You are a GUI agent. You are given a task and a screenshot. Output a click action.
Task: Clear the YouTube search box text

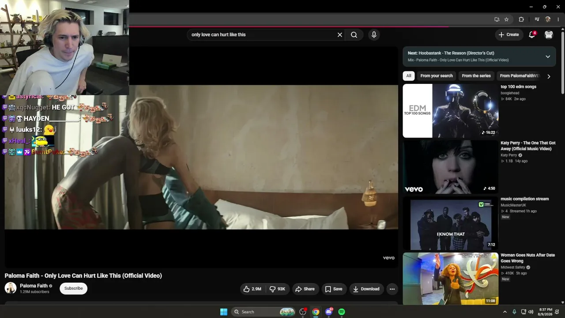(340, 34)
